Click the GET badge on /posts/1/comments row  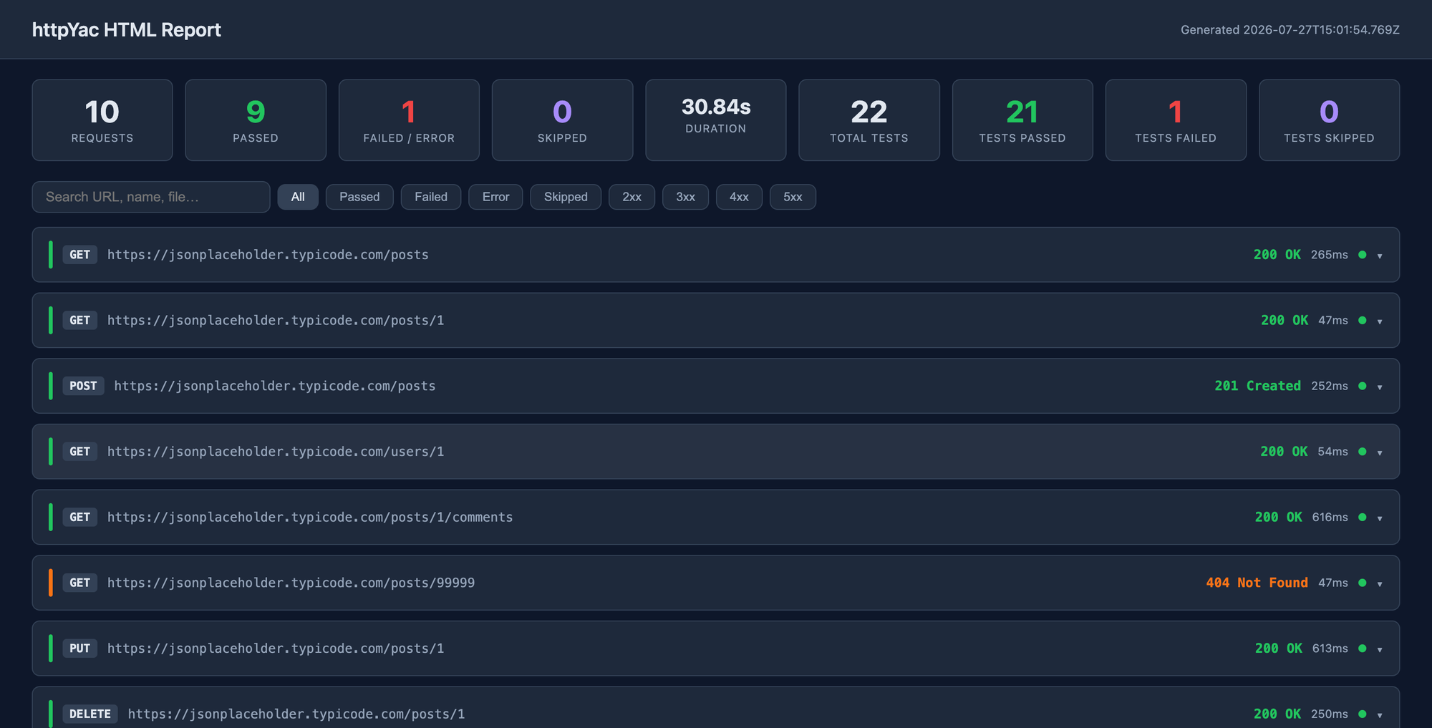pyautogui.click(x=79, y=517)
